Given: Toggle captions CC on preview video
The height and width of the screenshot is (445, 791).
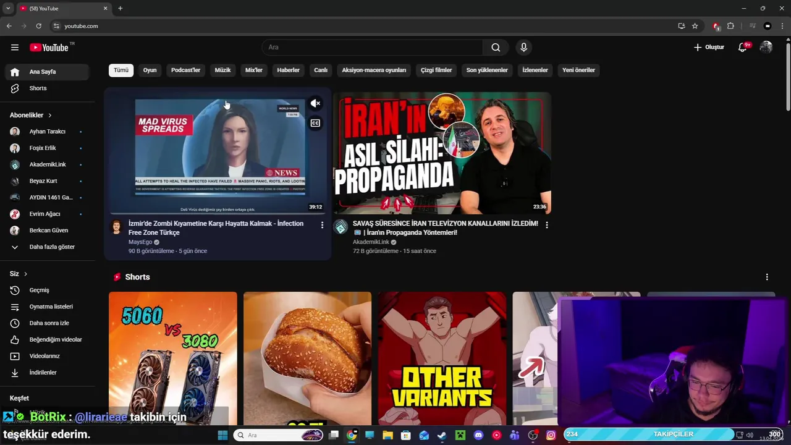Looking at the screenshot, I should [x=315, y=123].
